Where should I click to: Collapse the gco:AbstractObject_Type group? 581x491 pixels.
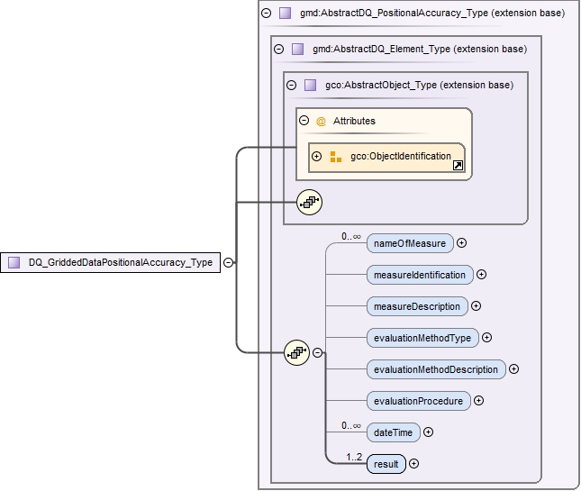pyautogui.click(x=291, y=86)
